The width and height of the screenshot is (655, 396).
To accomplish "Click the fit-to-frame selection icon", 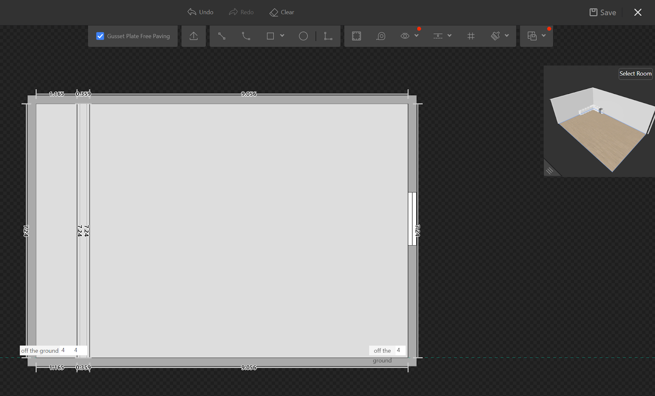I will tap(356, 36).
